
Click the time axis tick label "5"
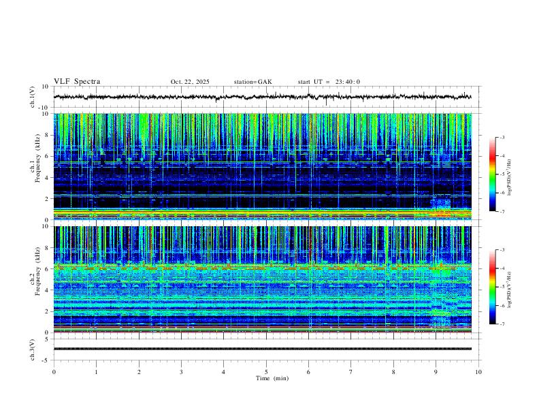click(266, 372)
